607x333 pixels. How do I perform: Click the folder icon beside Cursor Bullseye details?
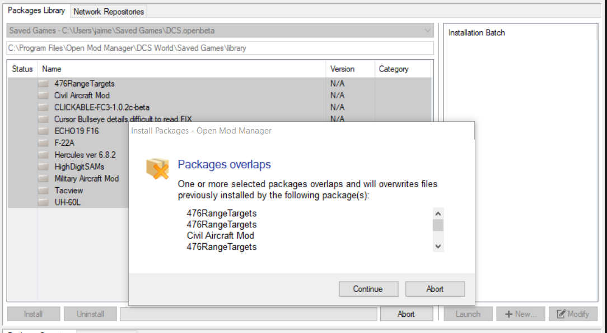coord(43,119)
